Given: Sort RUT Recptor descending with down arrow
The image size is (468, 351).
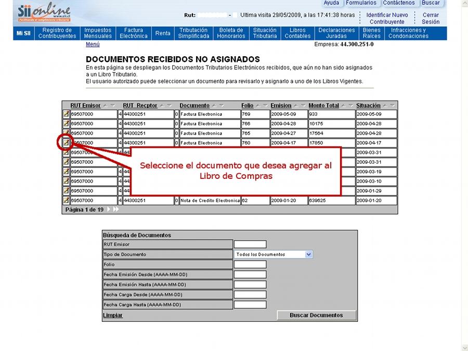Looking at the screenshot, I should click(x=169, y=106).
